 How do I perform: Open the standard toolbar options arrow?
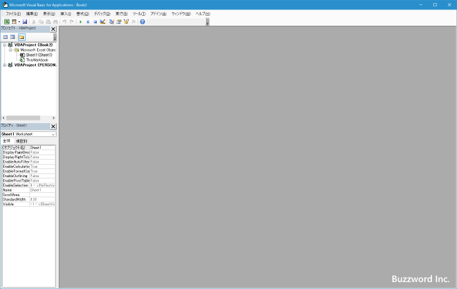208,22
